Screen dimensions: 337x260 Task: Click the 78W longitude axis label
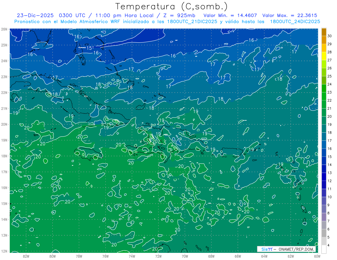tap(79, 256)
